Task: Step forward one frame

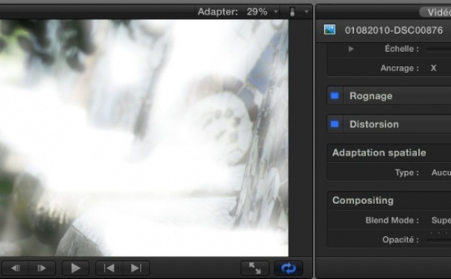Action: 41,268
